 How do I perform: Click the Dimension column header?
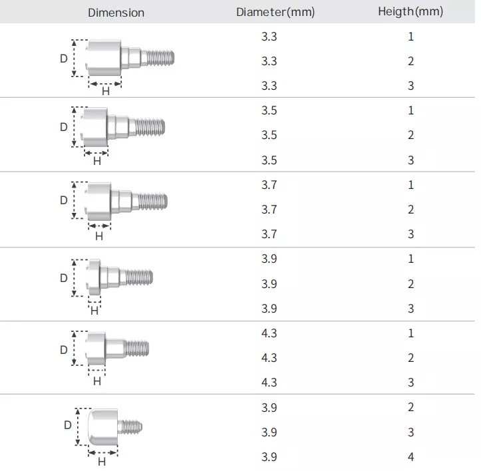click(116, 12)
